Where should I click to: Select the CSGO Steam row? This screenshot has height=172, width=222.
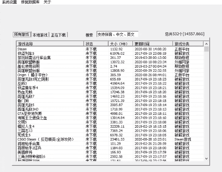tap(110, 139)
